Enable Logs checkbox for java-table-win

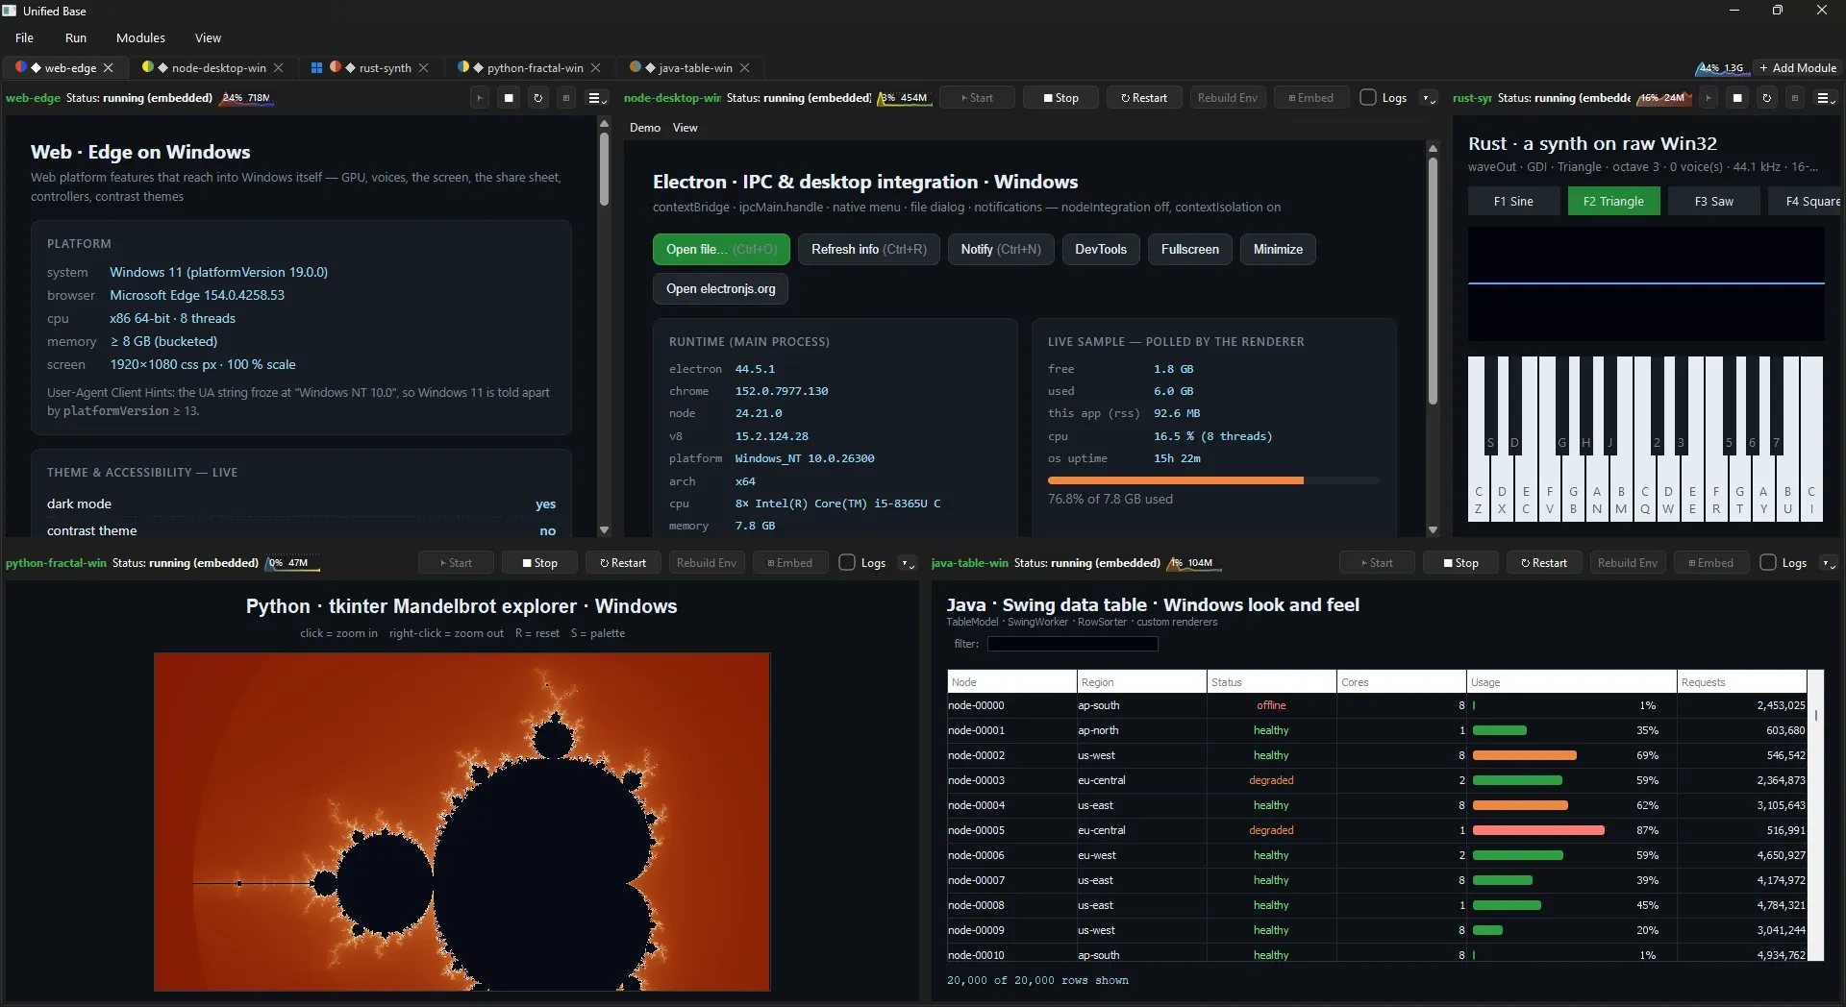1768,562
